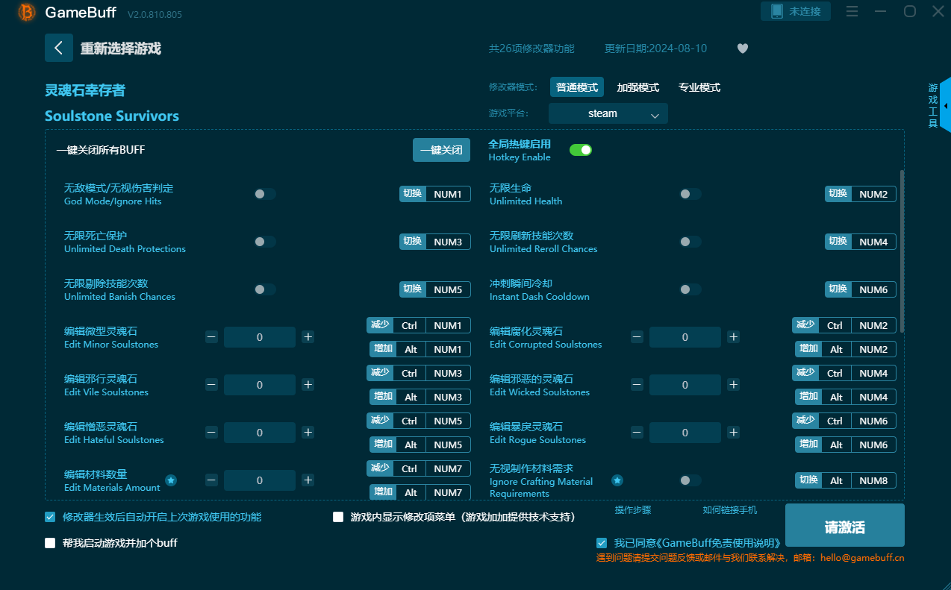951x590 pixels.
Task: Open the steam platform dropdown
Action: [x=608, y=113]
